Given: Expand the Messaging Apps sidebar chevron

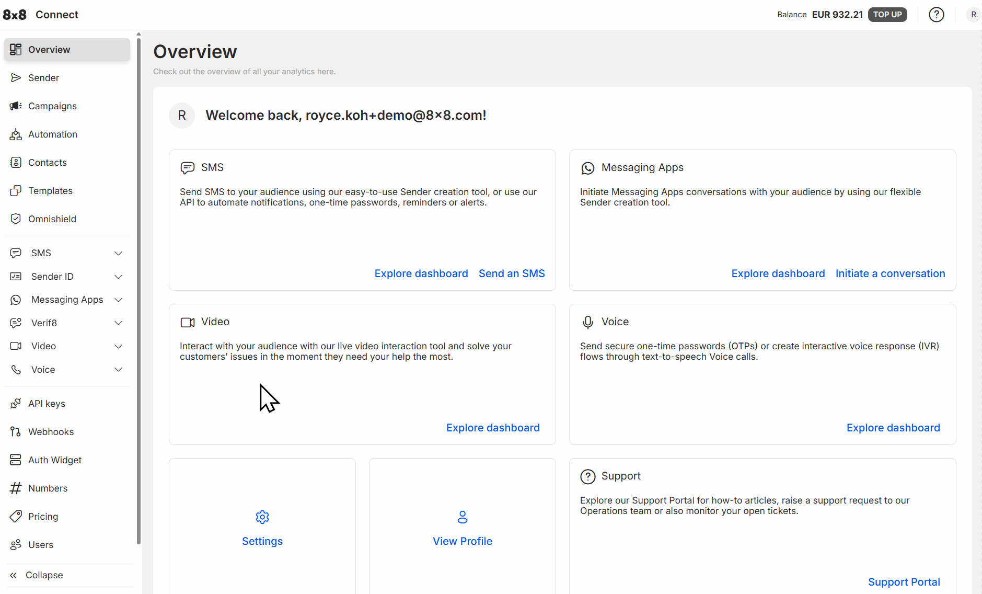Looking at the screenshot, I should [118, 300].
